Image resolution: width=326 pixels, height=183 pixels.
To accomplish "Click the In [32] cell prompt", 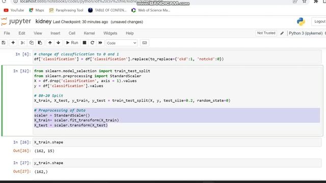I will (x=22, y=71).
